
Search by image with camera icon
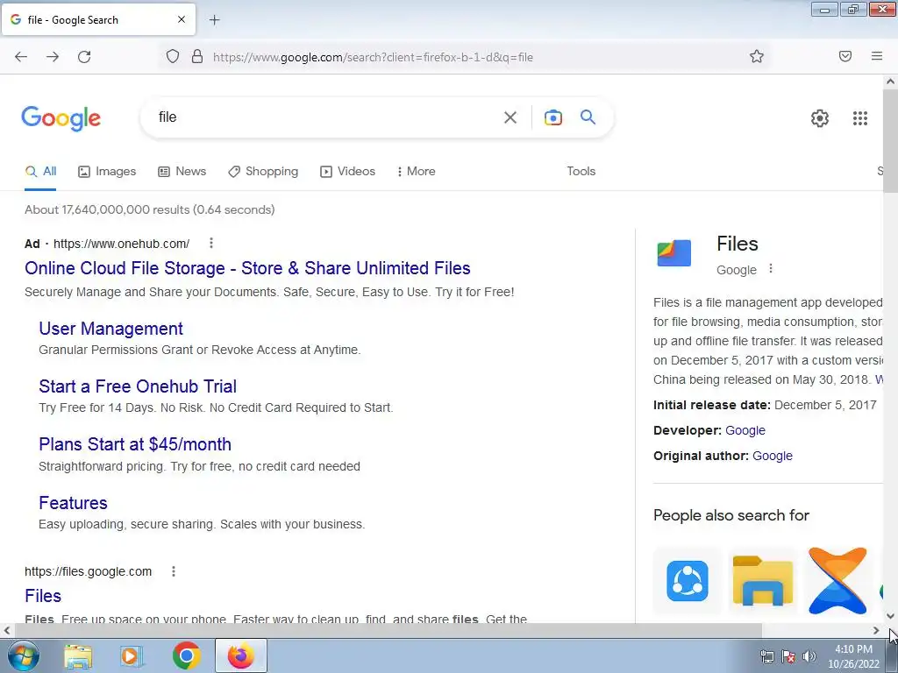point(553,117)
